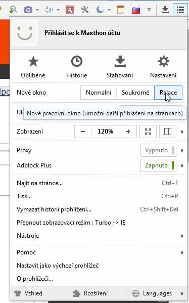Click the night mode moon icon
The image size is (189, 303).
click(x=100, y=10)
